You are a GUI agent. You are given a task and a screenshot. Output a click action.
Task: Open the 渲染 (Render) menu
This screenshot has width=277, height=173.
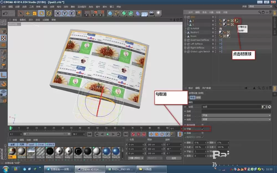66,6
